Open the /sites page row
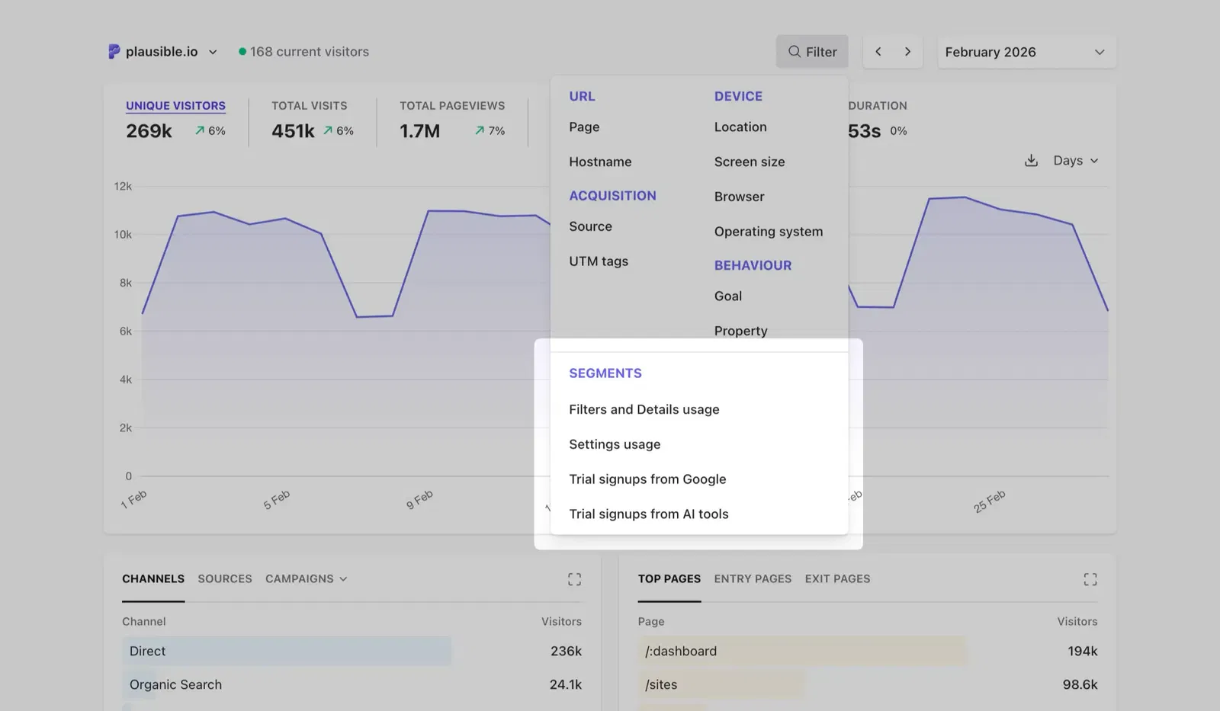 (661, 685)
